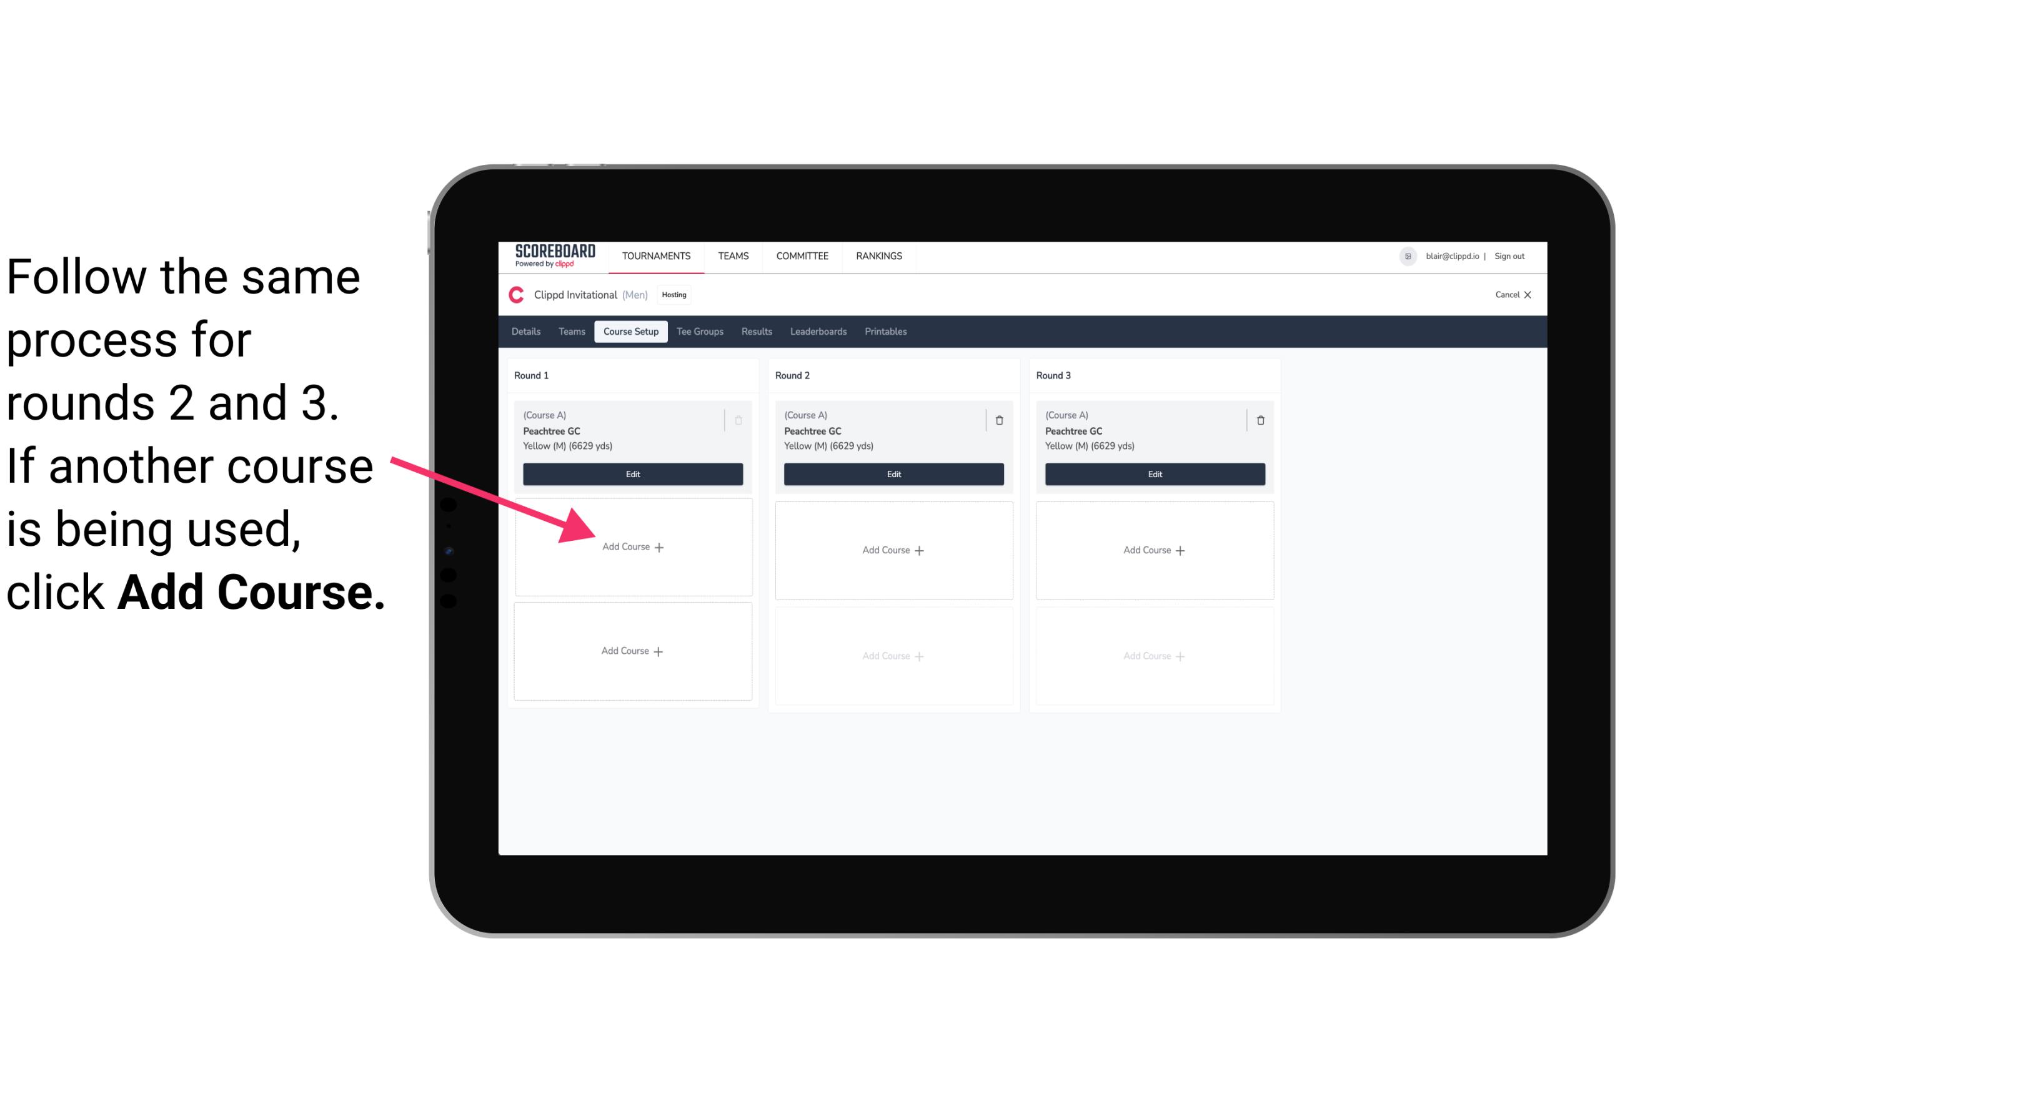The width and height of the screenshot is (2038, 1096).
Task: Click the Course Setup tab
Action: [x=629, y=331]
